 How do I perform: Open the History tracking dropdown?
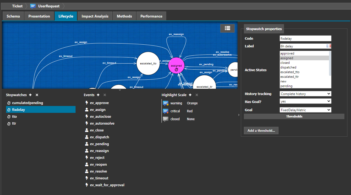[305, 94]
